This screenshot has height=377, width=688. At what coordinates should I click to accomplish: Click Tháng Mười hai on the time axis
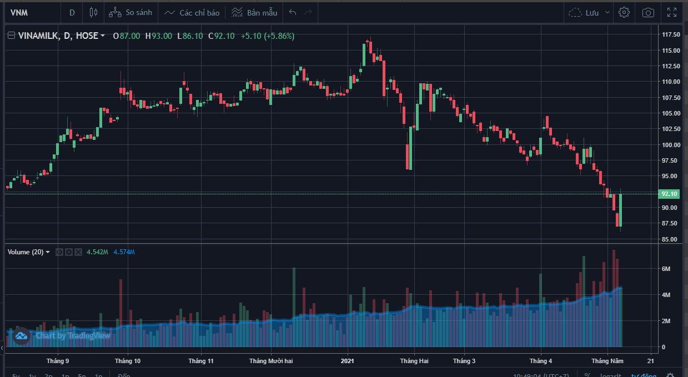click(x=271, y=361)
